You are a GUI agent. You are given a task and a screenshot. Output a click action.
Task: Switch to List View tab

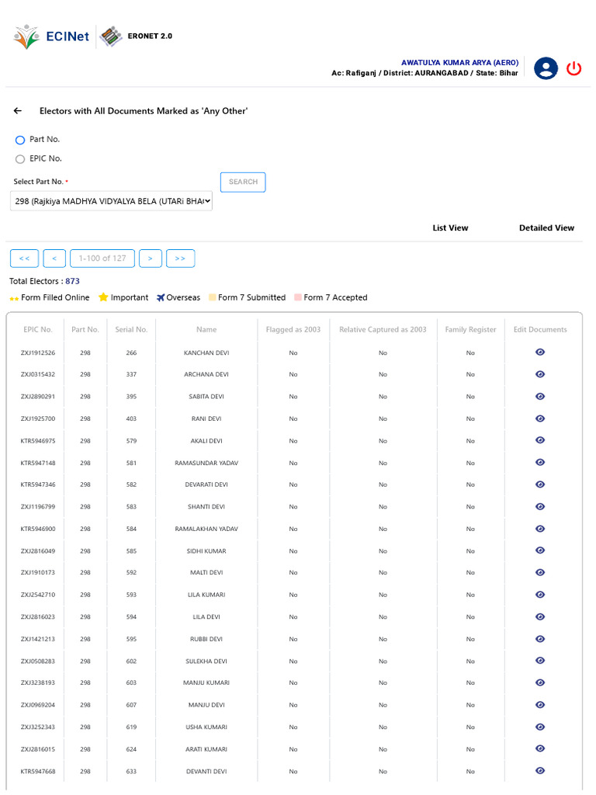[450, 227]
